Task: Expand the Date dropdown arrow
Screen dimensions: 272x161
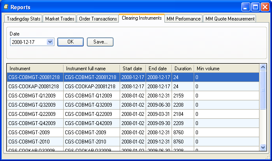Action: 50,42
